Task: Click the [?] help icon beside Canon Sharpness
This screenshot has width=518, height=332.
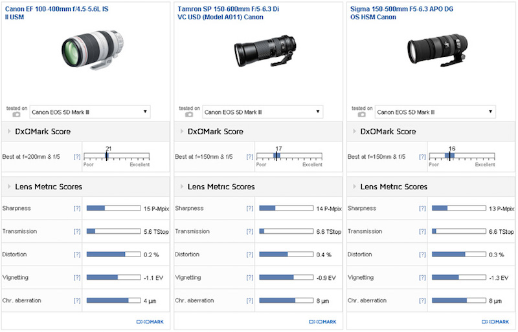Action: (78, 209)
